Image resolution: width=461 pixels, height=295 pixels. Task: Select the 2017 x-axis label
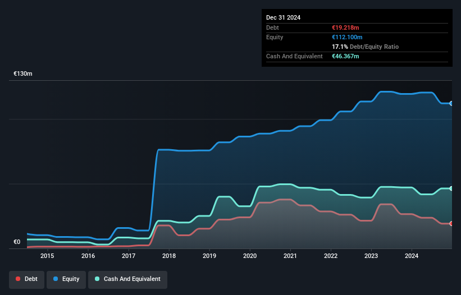click(x=129, y=256)
